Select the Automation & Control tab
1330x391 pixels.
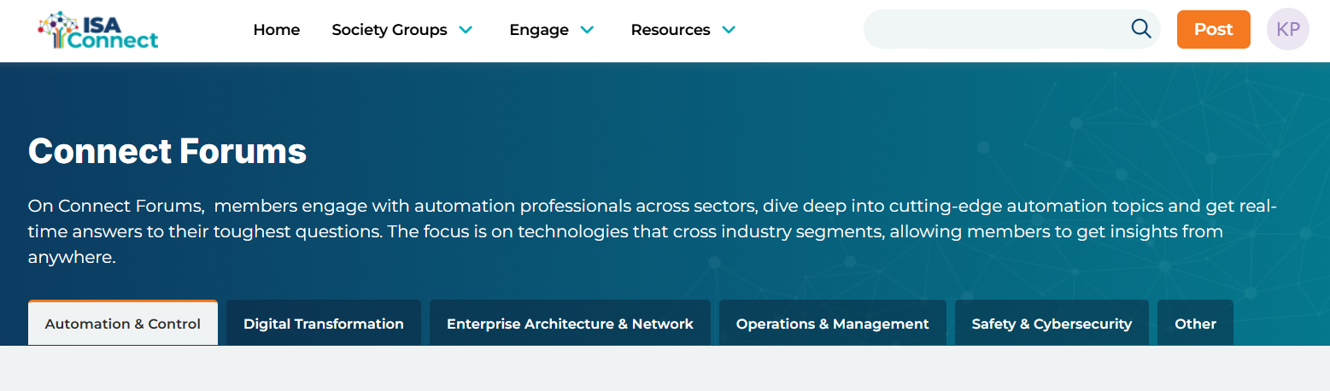[123, 324]
